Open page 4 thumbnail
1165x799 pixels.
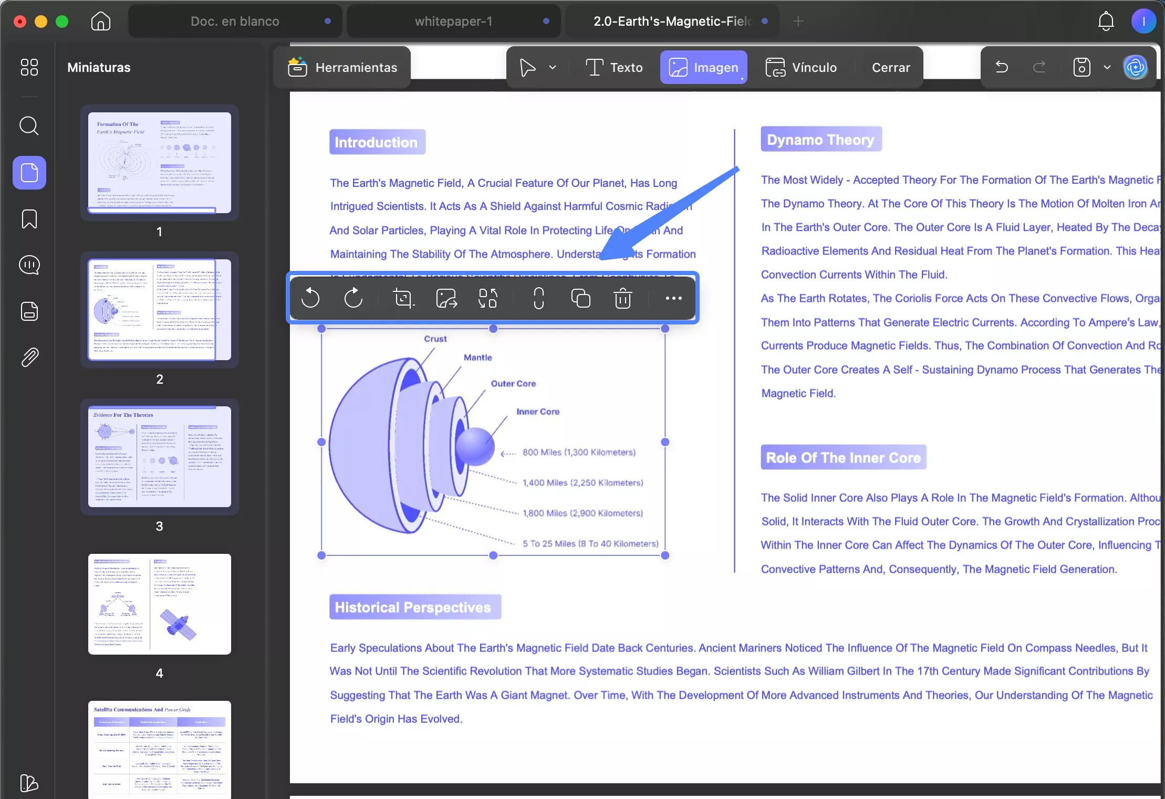click(159, 604)
